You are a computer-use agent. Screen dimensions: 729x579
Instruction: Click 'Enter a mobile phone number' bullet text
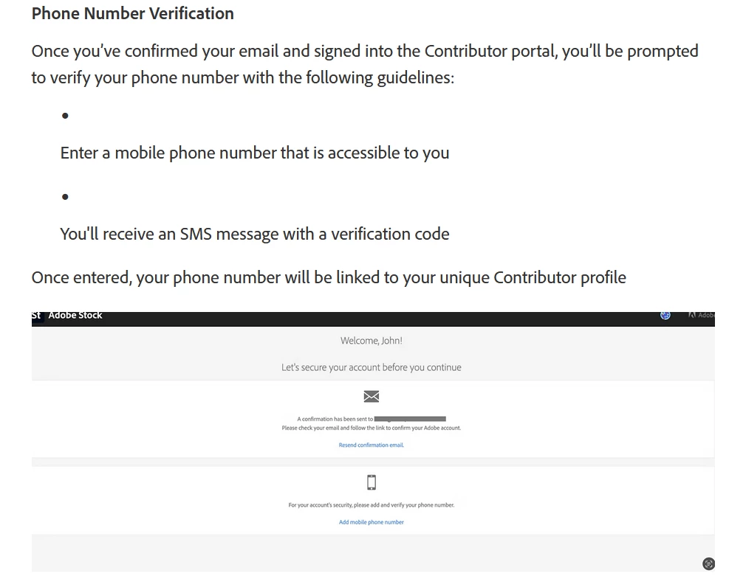(255, 153)
